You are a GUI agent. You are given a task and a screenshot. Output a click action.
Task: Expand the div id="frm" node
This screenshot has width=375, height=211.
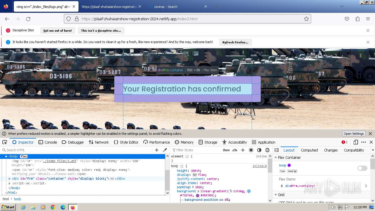pyautogui.click(x=10, y=178)
